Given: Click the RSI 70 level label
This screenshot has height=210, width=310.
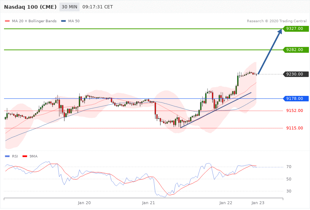Looking at the screenshot, I should click(x=288, y=167).
